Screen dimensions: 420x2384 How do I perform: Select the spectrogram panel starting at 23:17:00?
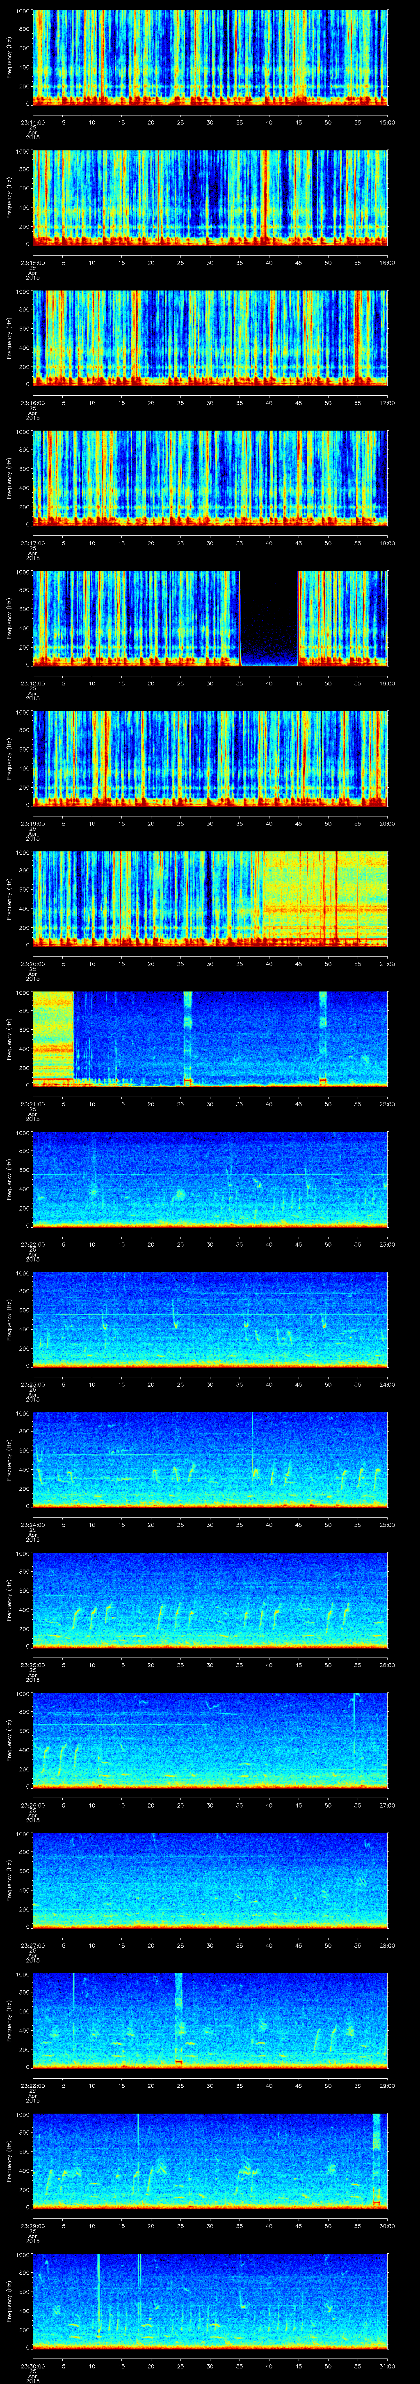pos(210,477)
